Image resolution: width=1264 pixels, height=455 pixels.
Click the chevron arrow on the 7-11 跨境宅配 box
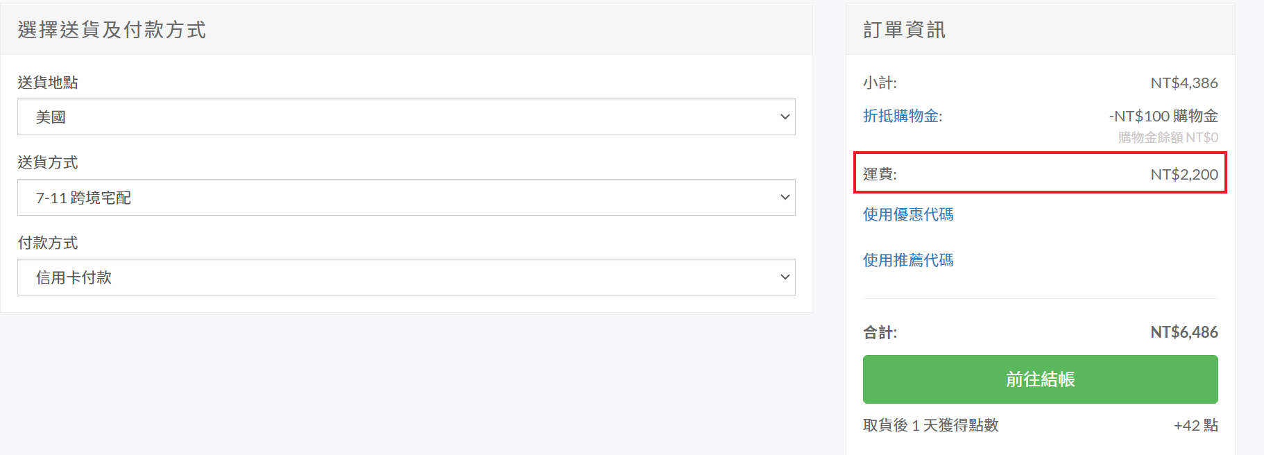click(x=785, y=198)
